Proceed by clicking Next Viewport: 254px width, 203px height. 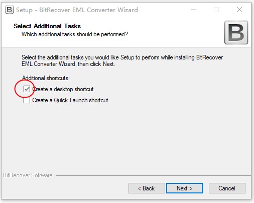pyautogui.click(x=184, y=188)
